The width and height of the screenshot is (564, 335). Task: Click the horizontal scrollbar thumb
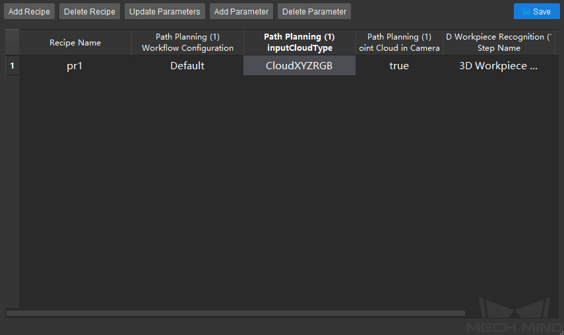click(235, 313)
